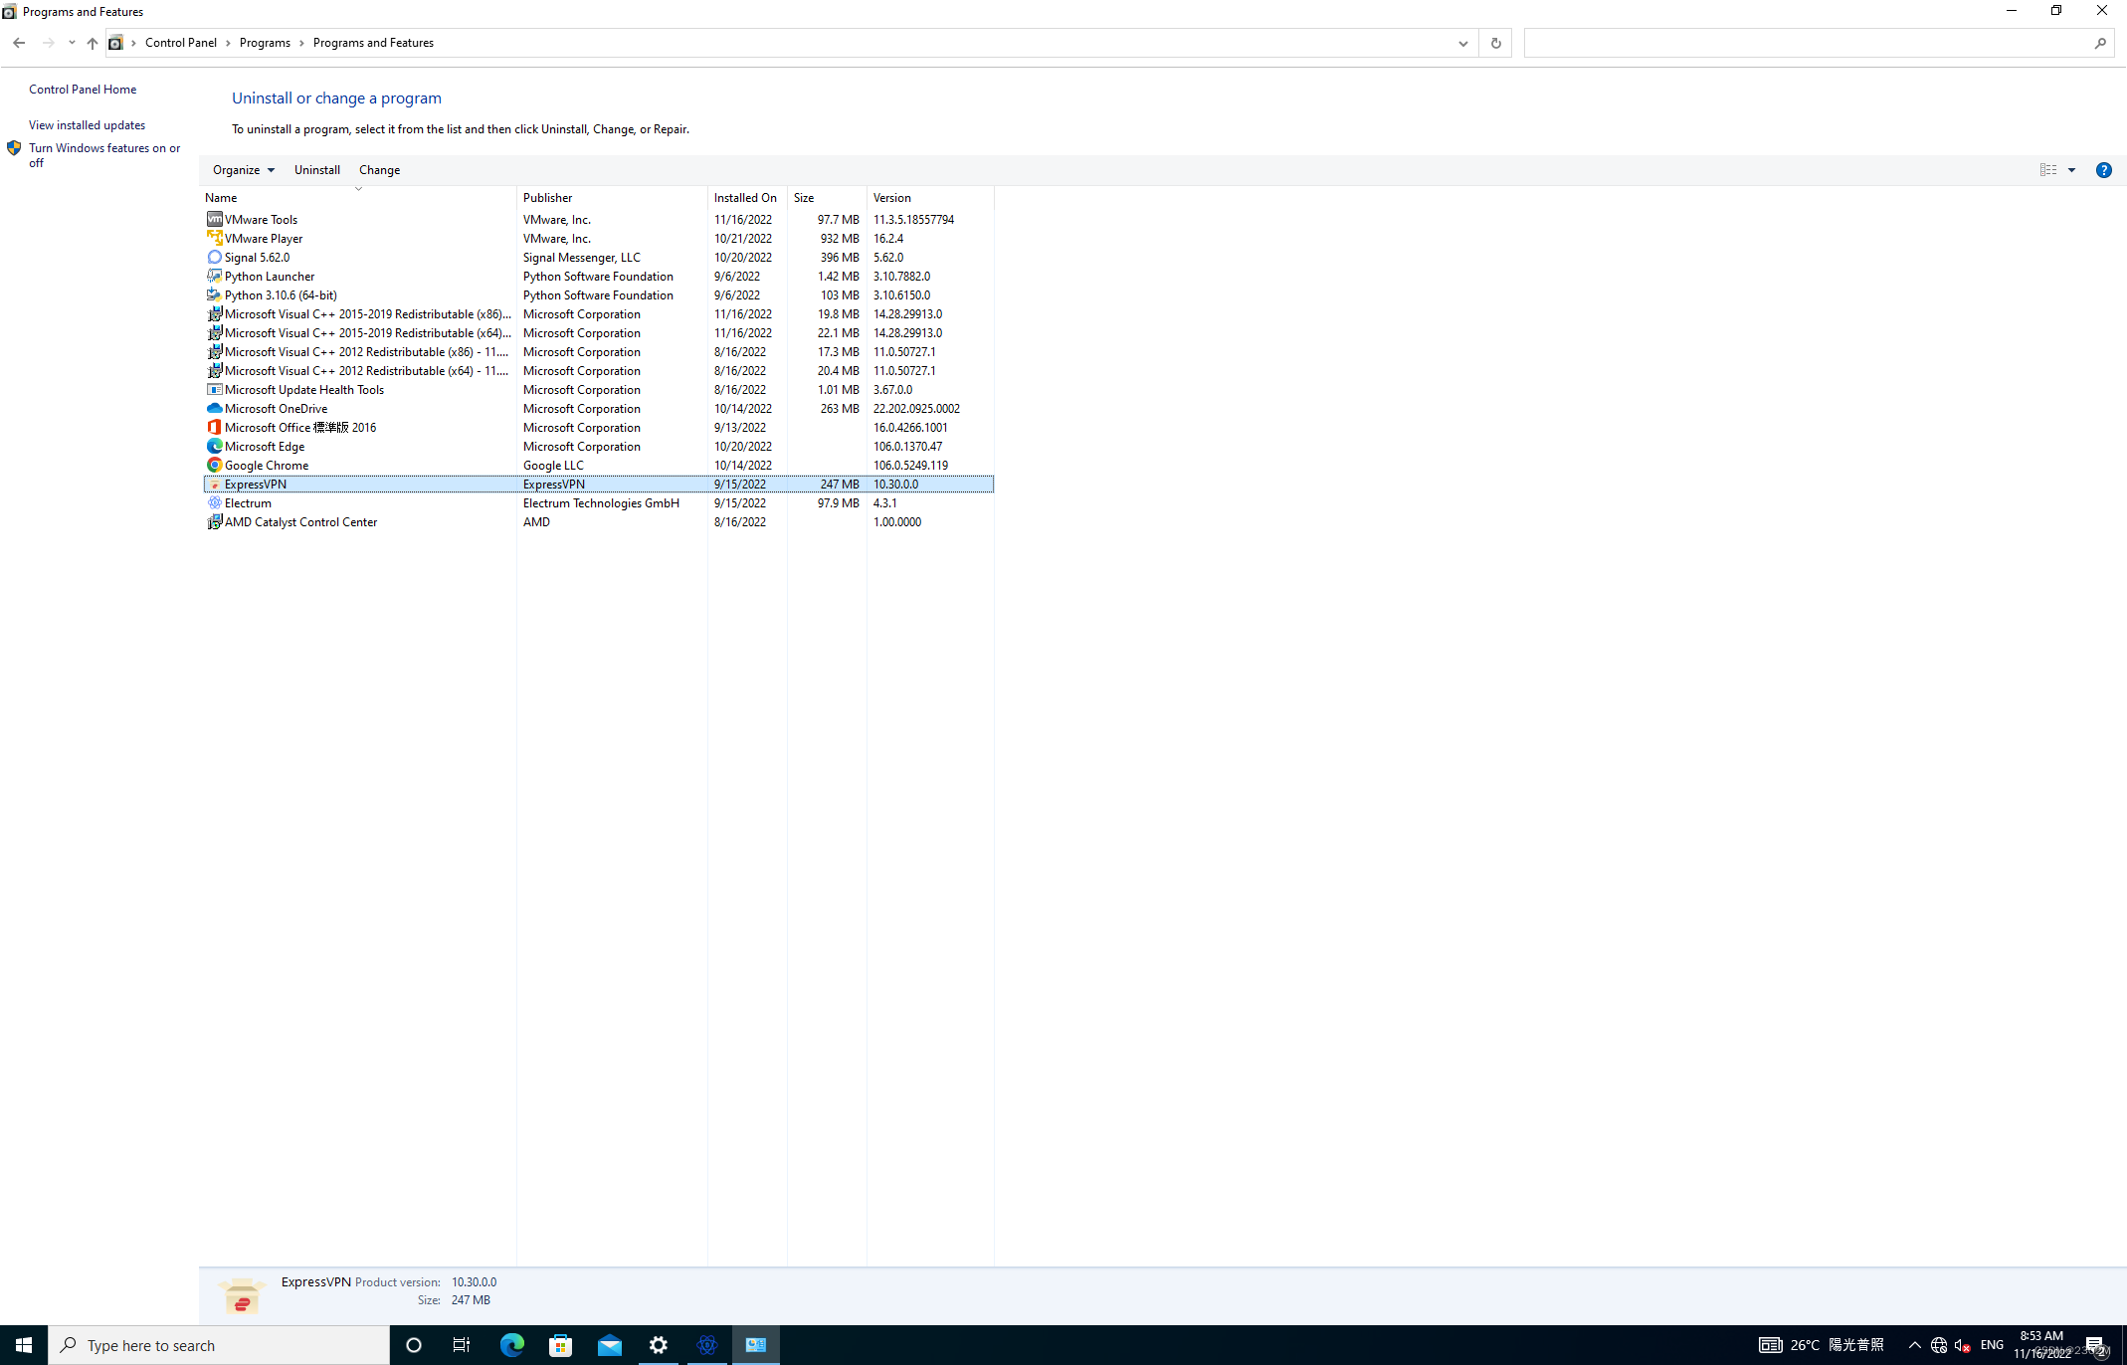Open the Organize dropdown menu
Screen dimensions: 2127x1365
243,170
